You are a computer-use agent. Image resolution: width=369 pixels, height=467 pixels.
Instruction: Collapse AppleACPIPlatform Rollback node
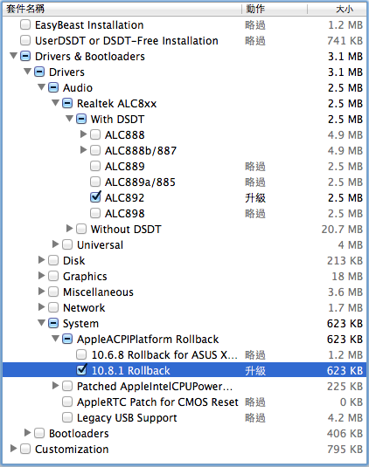[x=55, y=339]
